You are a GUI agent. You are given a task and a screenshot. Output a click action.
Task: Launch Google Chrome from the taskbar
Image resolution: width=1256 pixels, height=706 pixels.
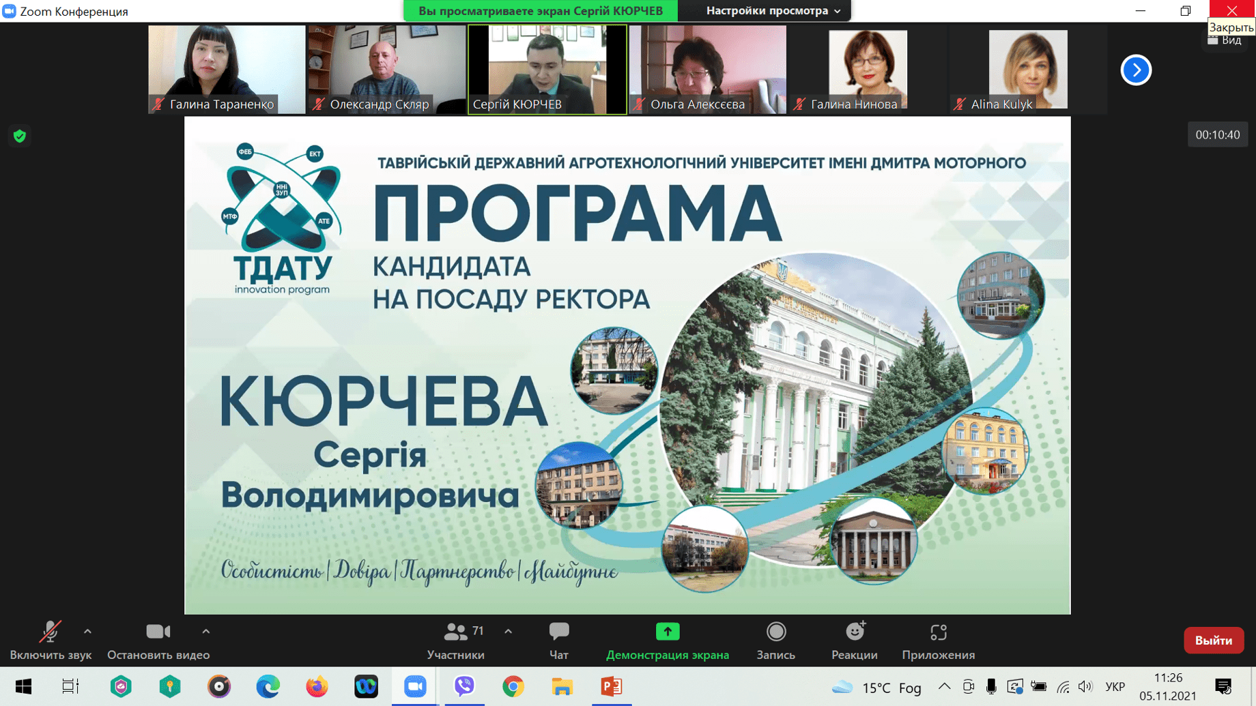(513, 686)
